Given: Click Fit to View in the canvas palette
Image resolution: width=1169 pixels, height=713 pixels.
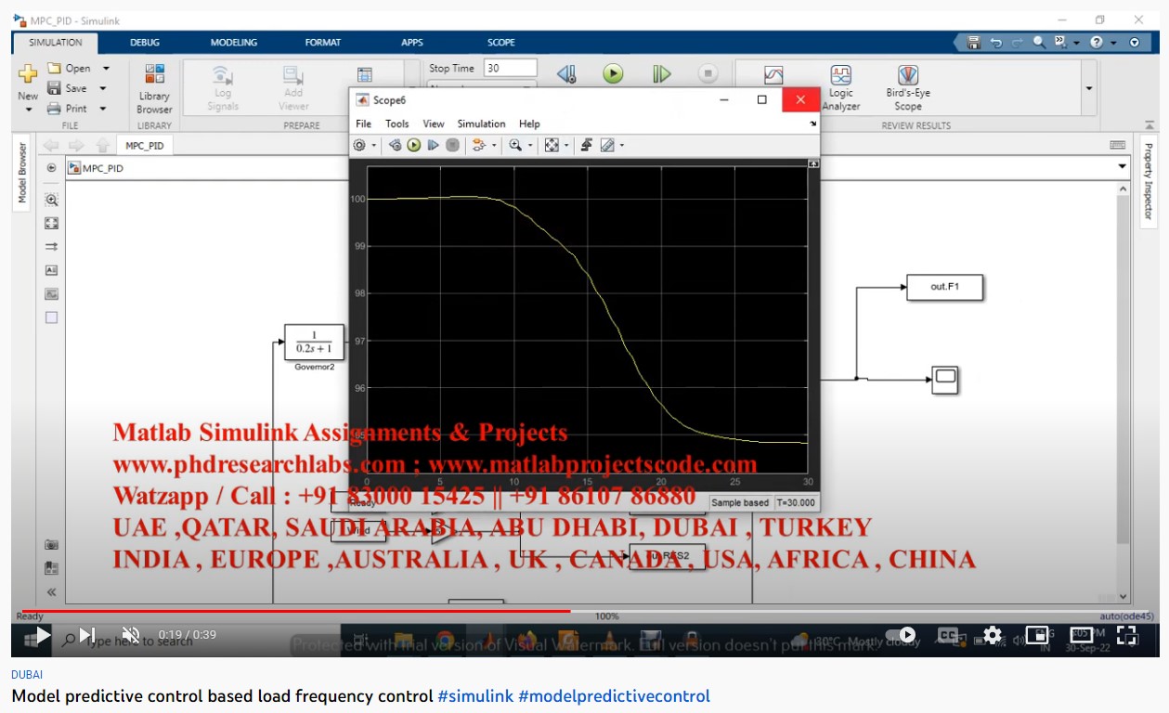Looking at the screenshot, I should pos(51,223).
